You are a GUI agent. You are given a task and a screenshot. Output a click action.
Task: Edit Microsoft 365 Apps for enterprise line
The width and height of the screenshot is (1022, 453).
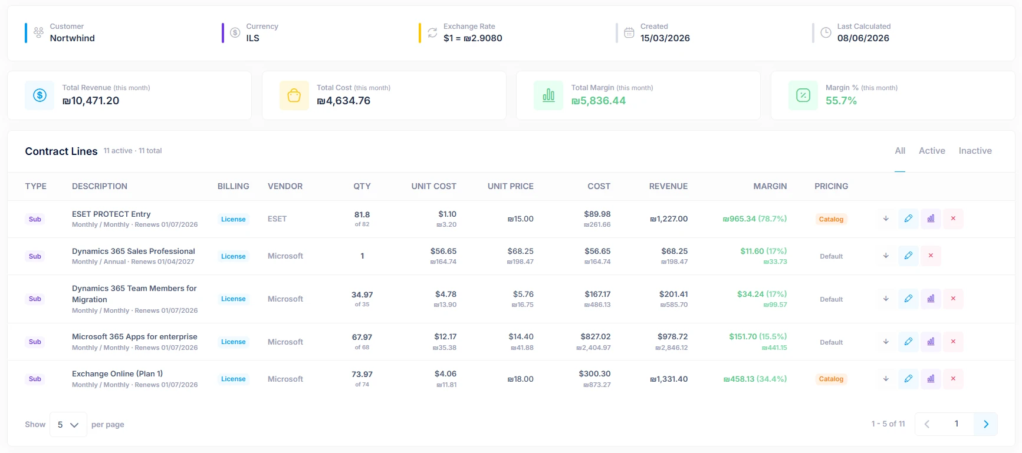click(x=908, y=342)
